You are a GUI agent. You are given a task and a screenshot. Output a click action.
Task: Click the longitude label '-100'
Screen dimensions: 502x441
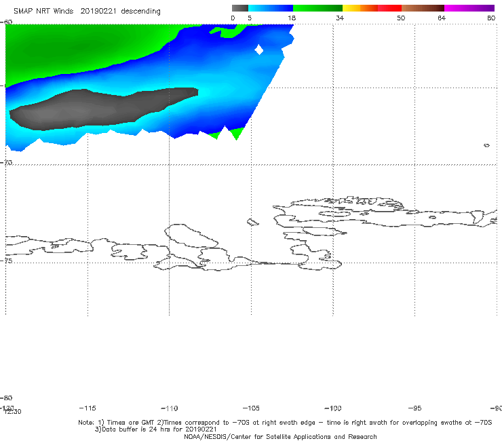pyautogui.click(x=333, y=408)
